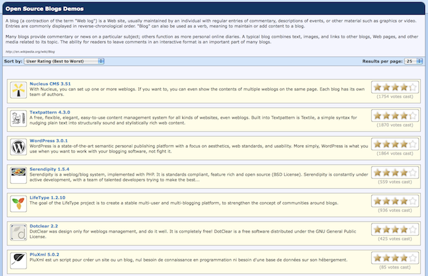This screenshot has height=276, width=428.
Task: Open the Results per page dropdown
Action: (x=409, y=61)
